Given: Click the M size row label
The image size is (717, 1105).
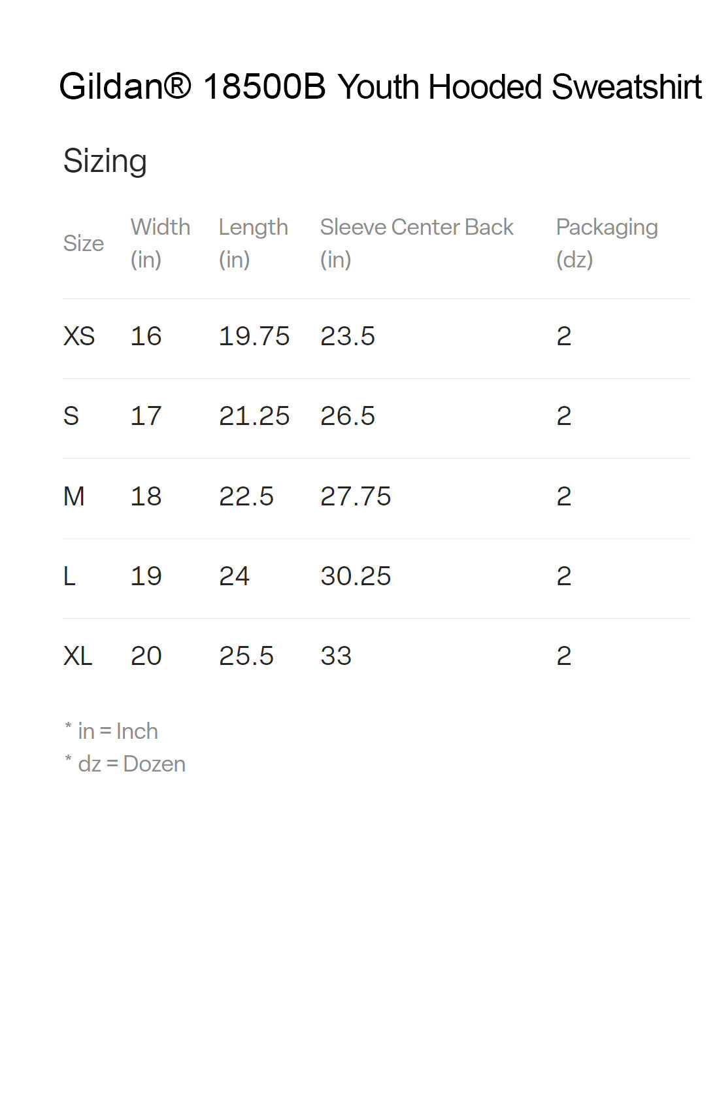Looking at the screenshot, I should point(74,496).
